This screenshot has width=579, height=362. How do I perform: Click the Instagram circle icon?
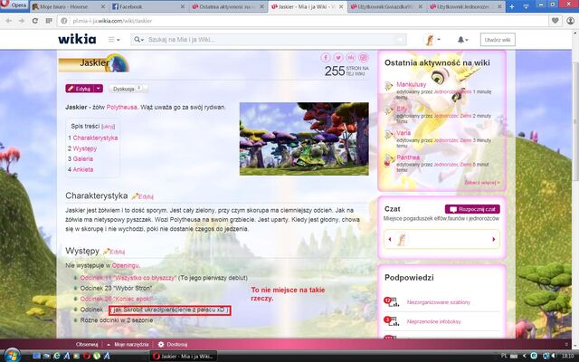pyautogui.click(x=364, y=58)
